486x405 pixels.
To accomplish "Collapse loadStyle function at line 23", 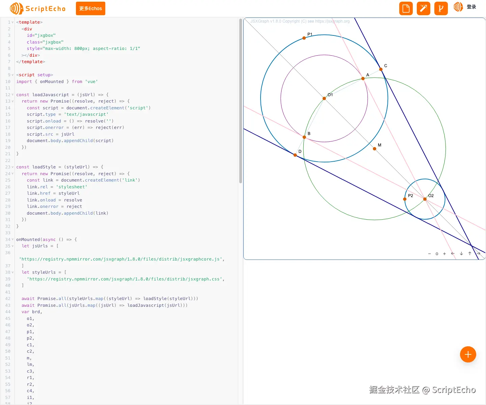I will [x=13, y=167].
